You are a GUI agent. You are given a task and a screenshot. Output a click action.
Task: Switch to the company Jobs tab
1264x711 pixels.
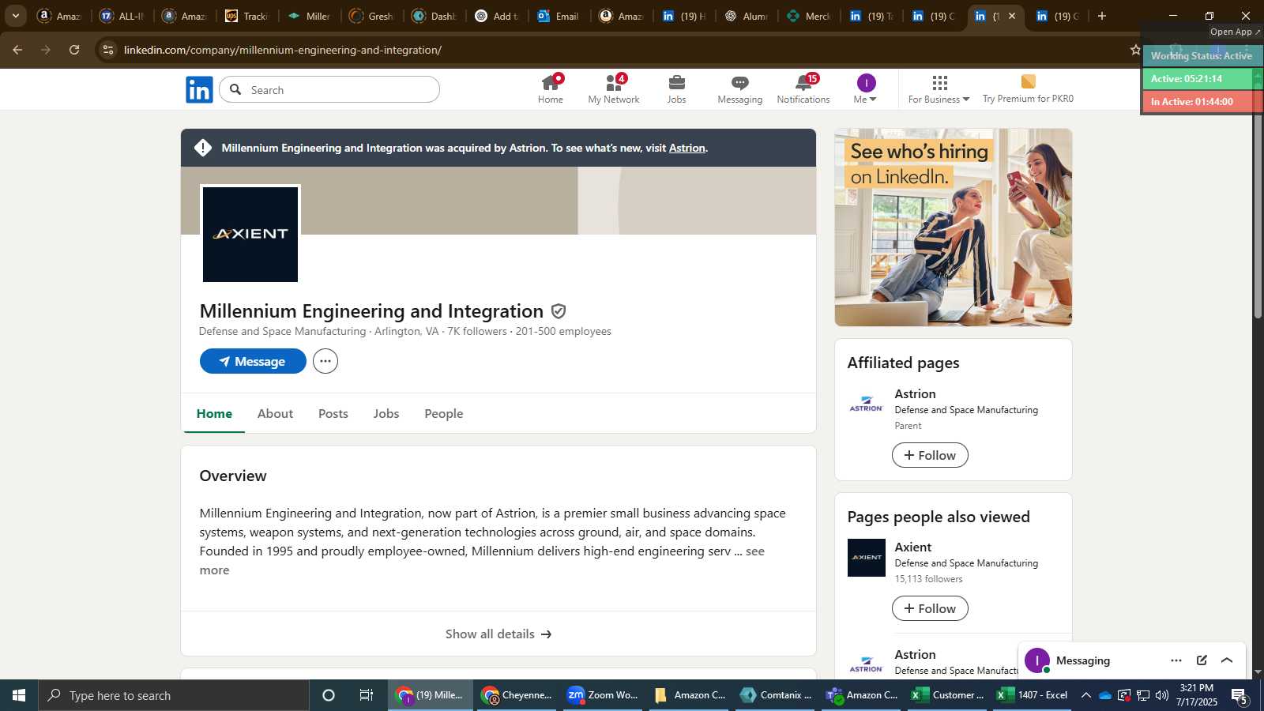pyautogui.click(x=386, y=413)
